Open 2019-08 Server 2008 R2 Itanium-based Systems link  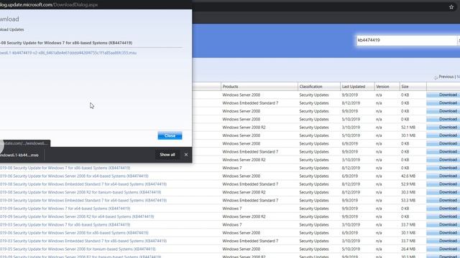pos(80,192)
